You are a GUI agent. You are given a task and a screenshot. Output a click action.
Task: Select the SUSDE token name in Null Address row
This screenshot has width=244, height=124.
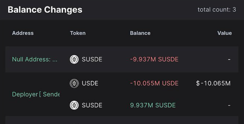coord(92,60)
